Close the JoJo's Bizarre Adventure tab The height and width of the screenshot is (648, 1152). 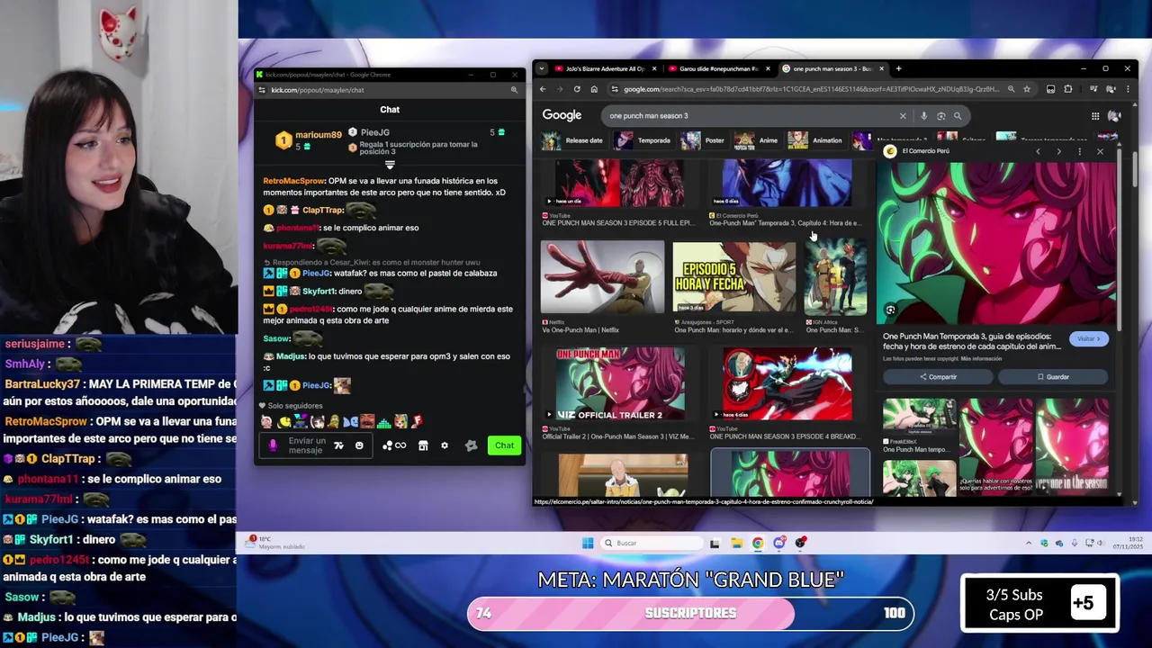[x=653, y=68]
